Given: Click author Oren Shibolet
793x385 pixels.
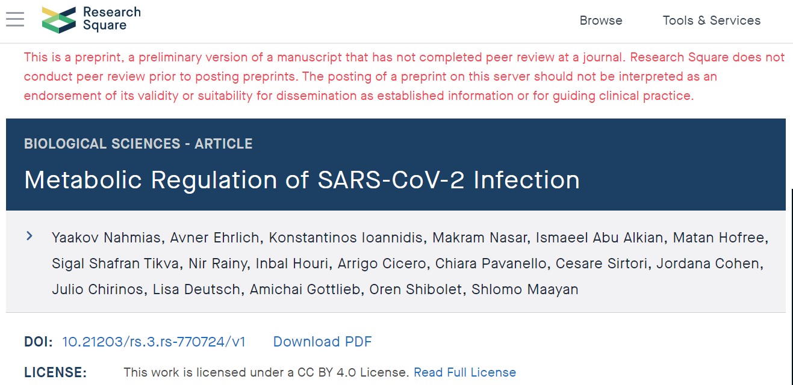Looking at the screenshot, I should (417, 289).
